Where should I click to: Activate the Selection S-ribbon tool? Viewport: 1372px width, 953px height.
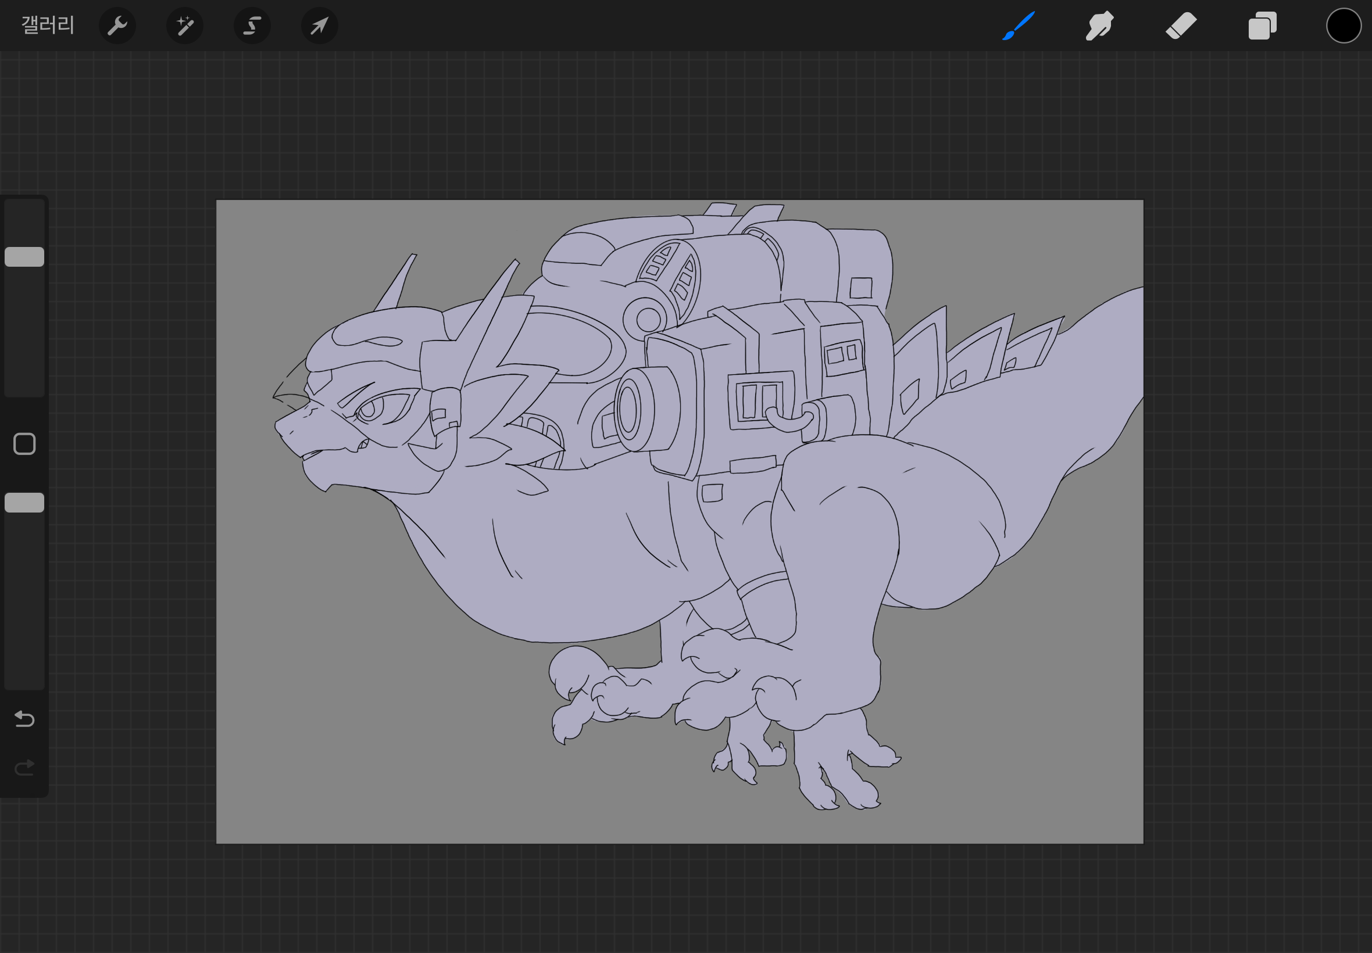click(x=252, y=26)
